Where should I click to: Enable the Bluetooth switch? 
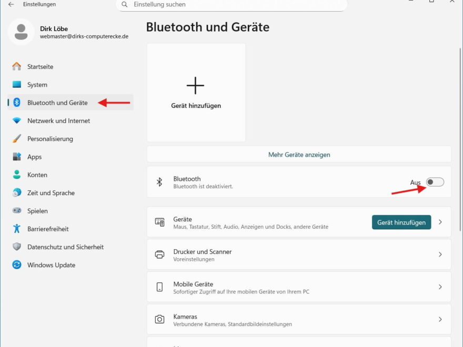435,181
